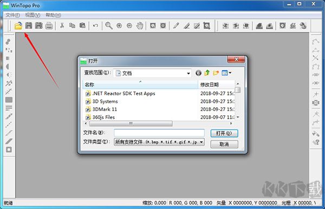The image size is (325, 209).
Task: Click the Cut scissors toolbar icon
Action: pos(62,25)
